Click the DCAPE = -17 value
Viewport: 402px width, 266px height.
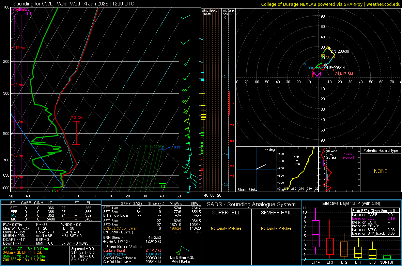(x=14, y=240)
